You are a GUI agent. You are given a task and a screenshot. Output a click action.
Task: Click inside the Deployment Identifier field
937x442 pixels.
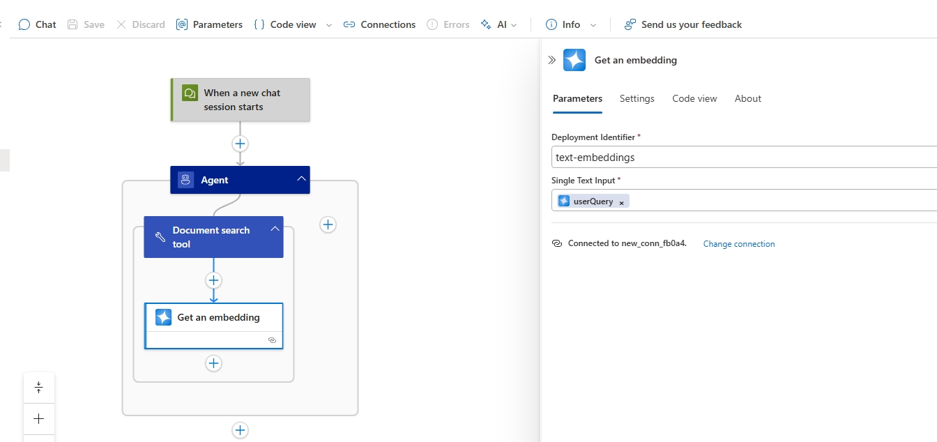tap(697, 157)
